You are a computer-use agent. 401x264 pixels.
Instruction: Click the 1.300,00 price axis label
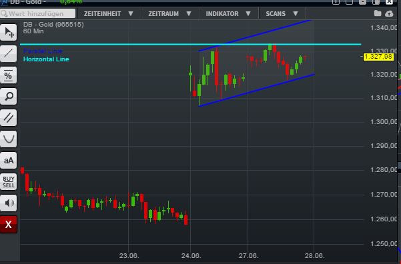coord(384,121)
